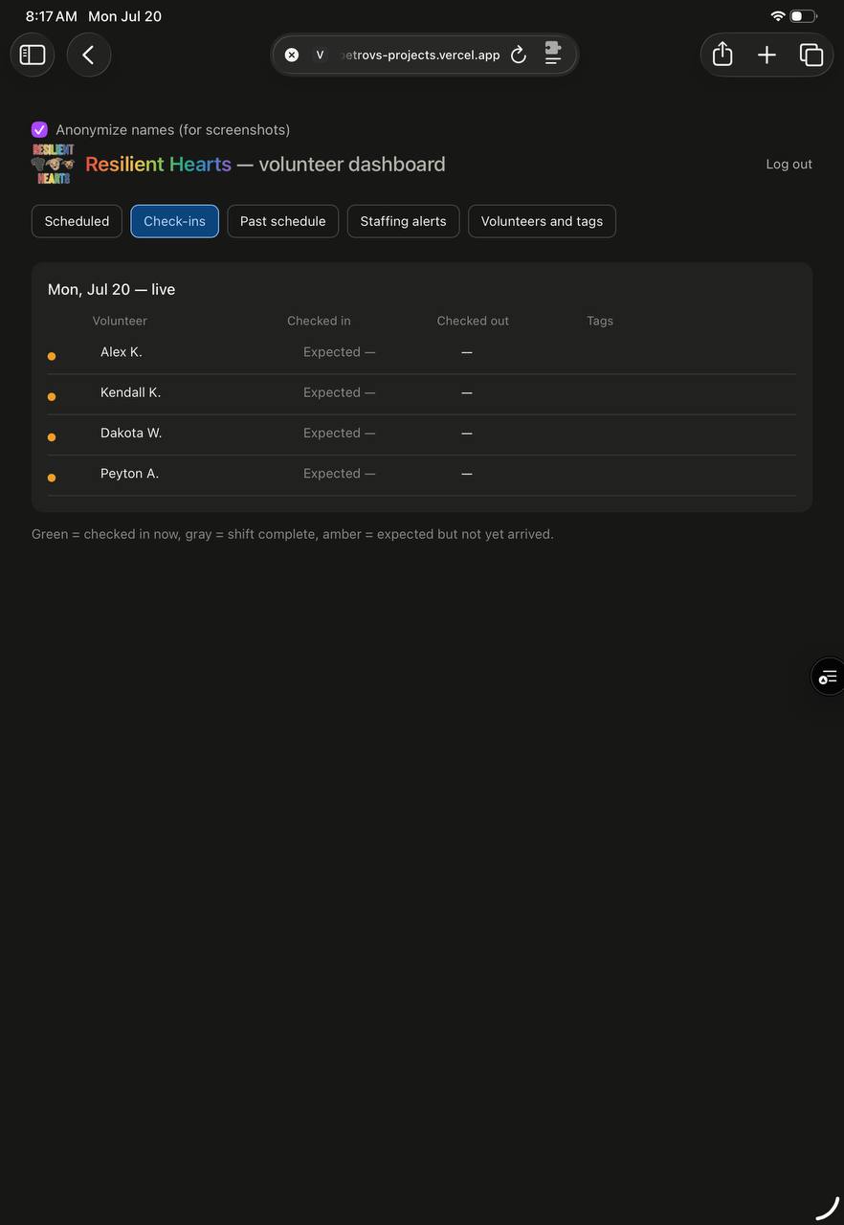This screenshot has width=844, height=1225.
Task: Click the Resilient Hearts dashboard title
Action: pos(265,164)
